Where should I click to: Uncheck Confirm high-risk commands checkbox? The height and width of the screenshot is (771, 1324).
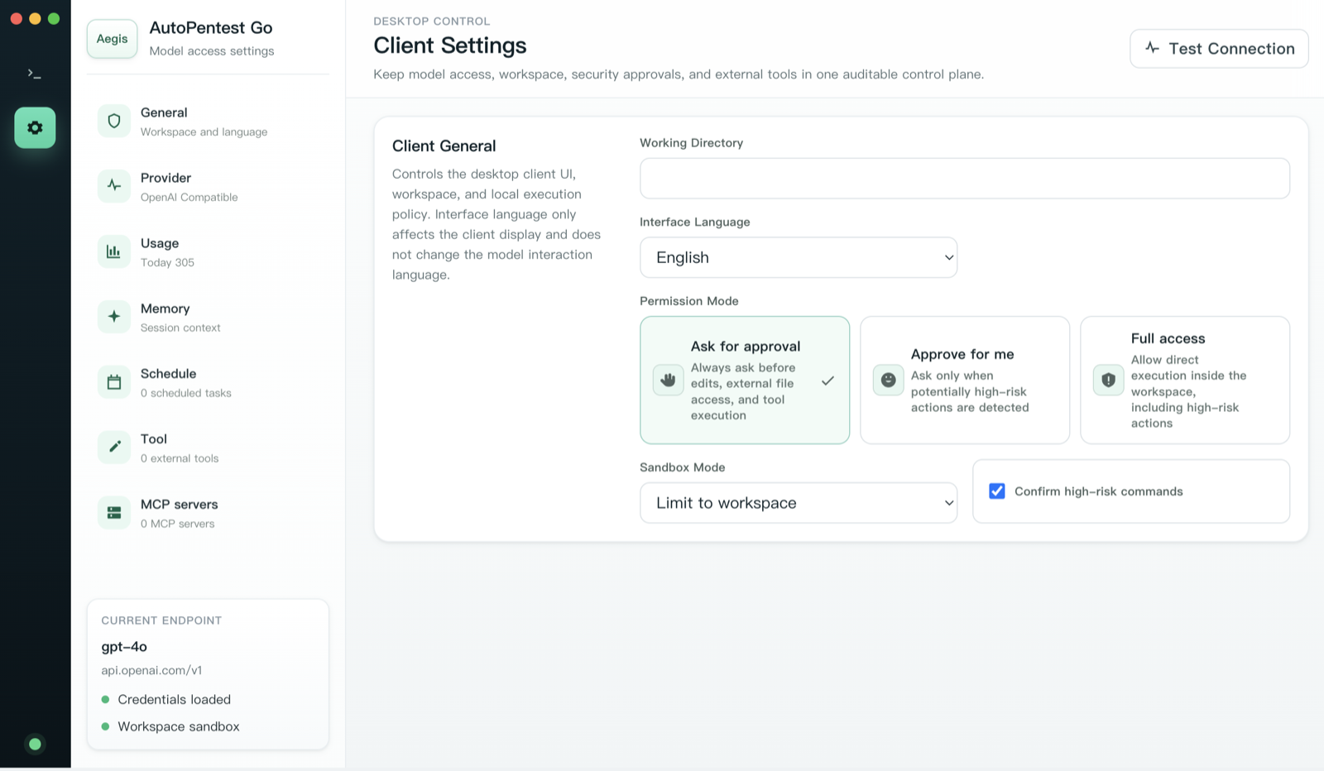pos(997,491)
